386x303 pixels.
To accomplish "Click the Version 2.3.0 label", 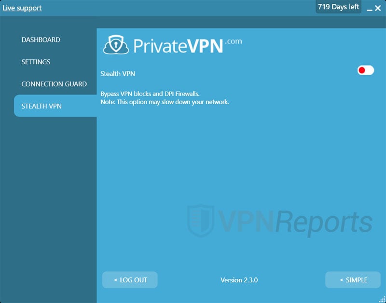I will click(239, 280).
